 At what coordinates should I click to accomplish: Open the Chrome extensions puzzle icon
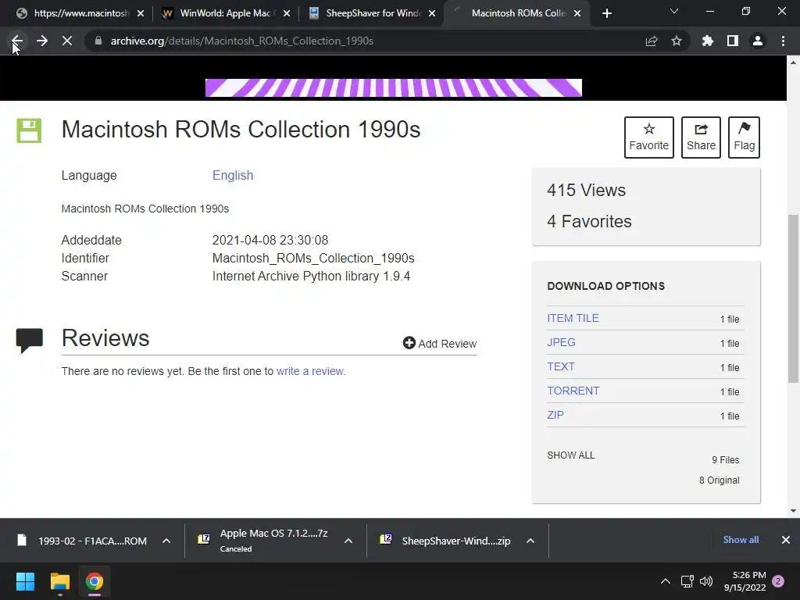(x=708, y=41)
